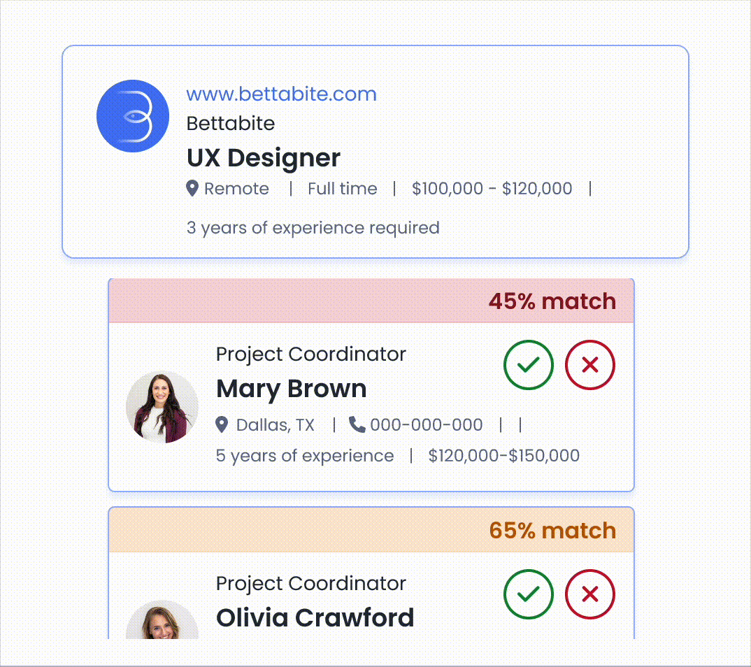
Task: Open Olivia Crawford's profile photo
Action: [x=162, y=621]
